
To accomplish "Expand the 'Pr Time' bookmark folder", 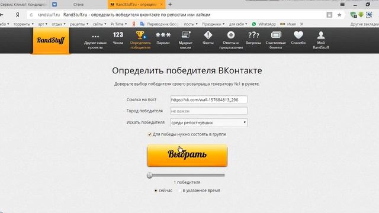I will click(118, 24).
